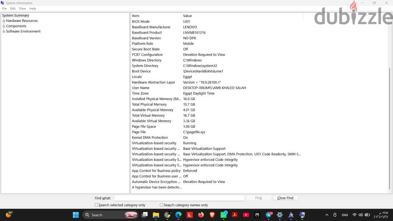Select the Boot Device row
The width and height of the screenshot is (393, 221).
pyautogui.click(x=217, y=71)
